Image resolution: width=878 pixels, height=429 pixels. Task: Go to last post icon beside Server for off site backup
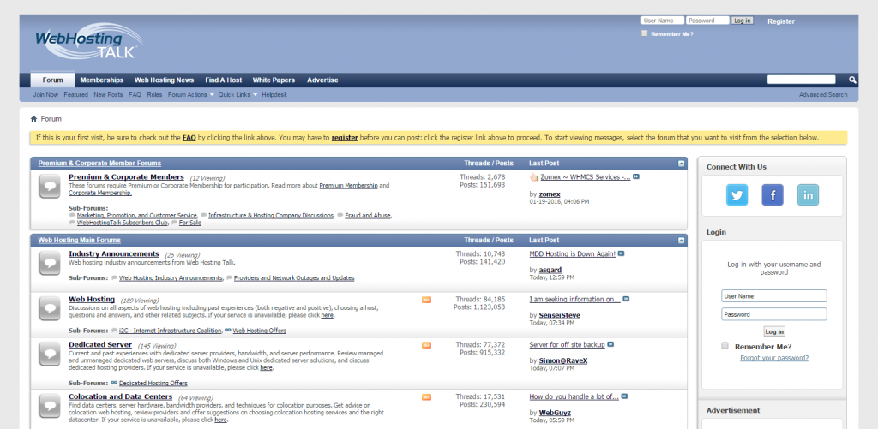(x=610, y=344)
